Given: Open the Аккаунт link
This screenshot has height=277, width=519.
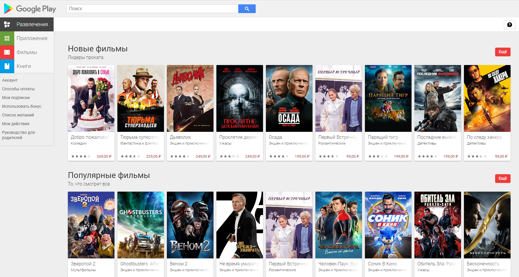Looking at the screenshot, I should pyautogui.click(x=10, y=80).
